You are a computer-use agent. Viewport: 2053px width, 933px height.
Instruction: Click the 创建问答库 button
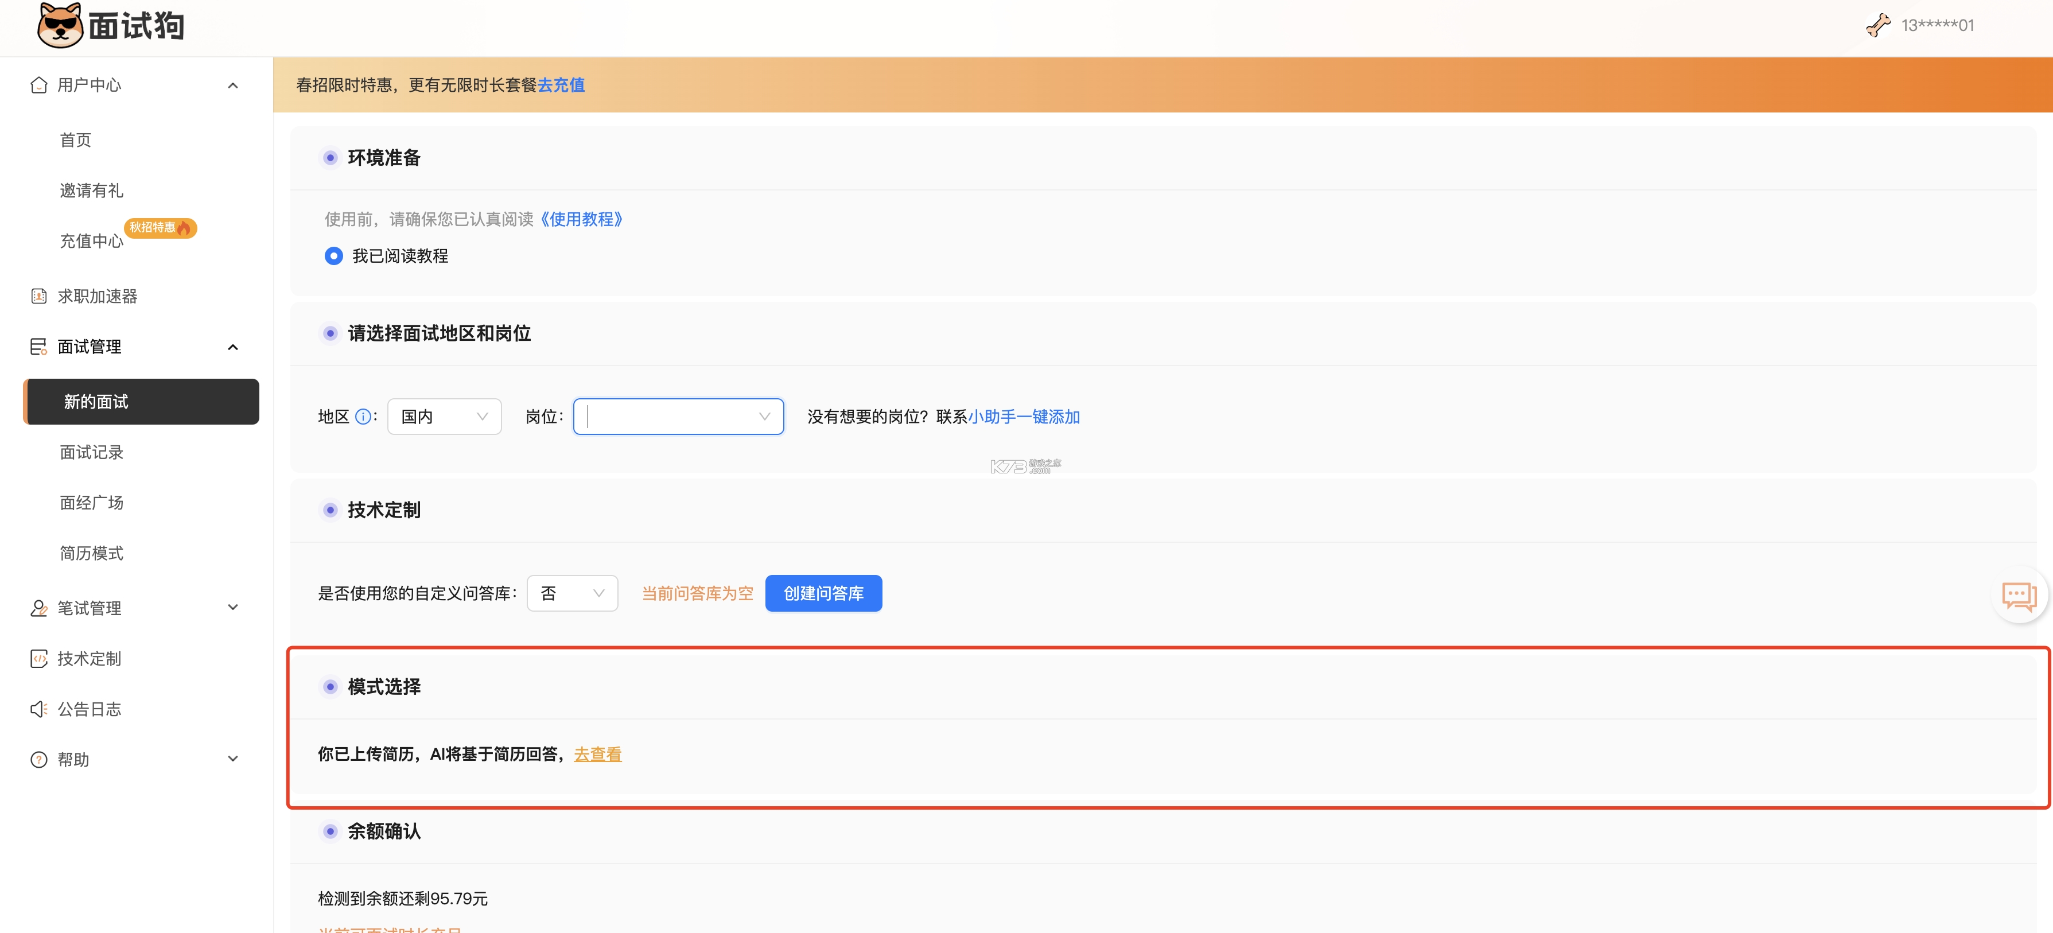[823, 593]
